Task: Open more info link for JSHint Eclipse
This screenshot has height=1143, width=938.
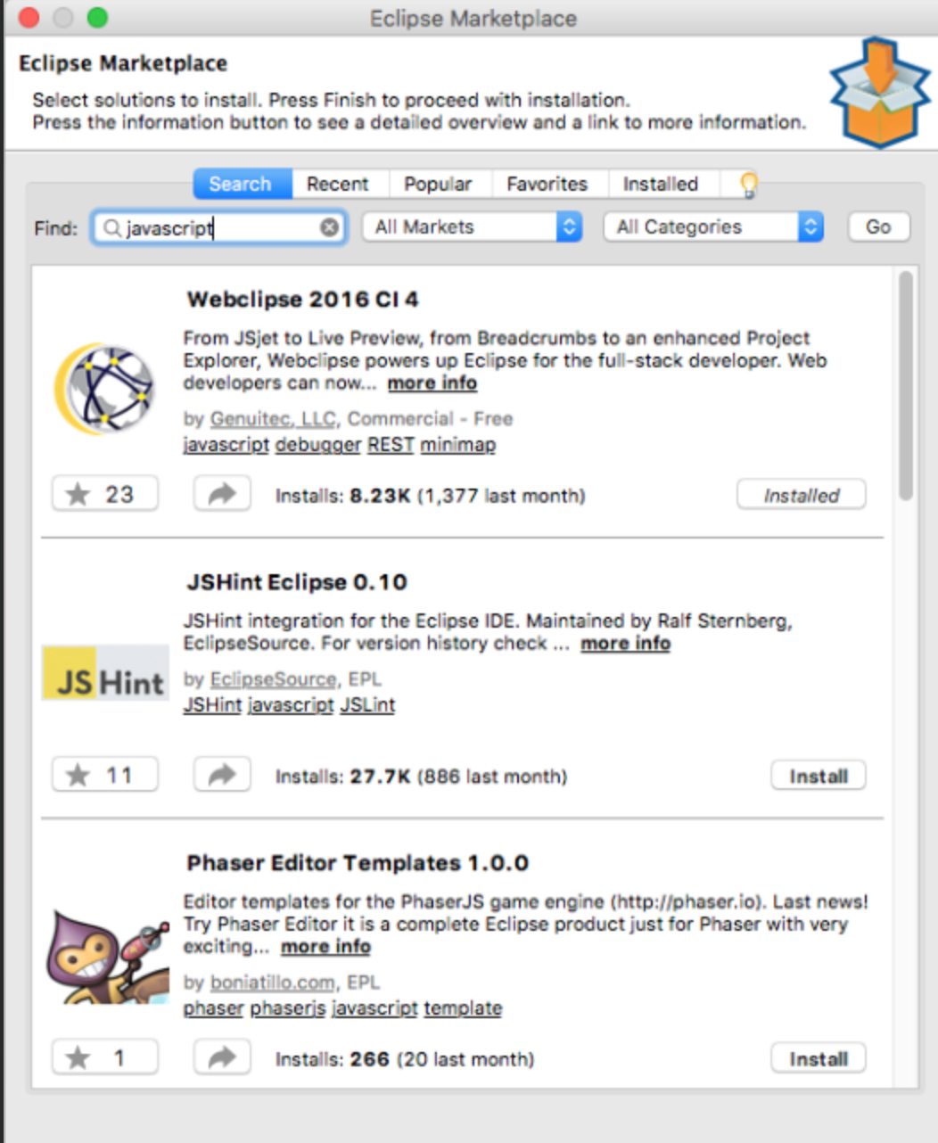Action: (626, 644)
